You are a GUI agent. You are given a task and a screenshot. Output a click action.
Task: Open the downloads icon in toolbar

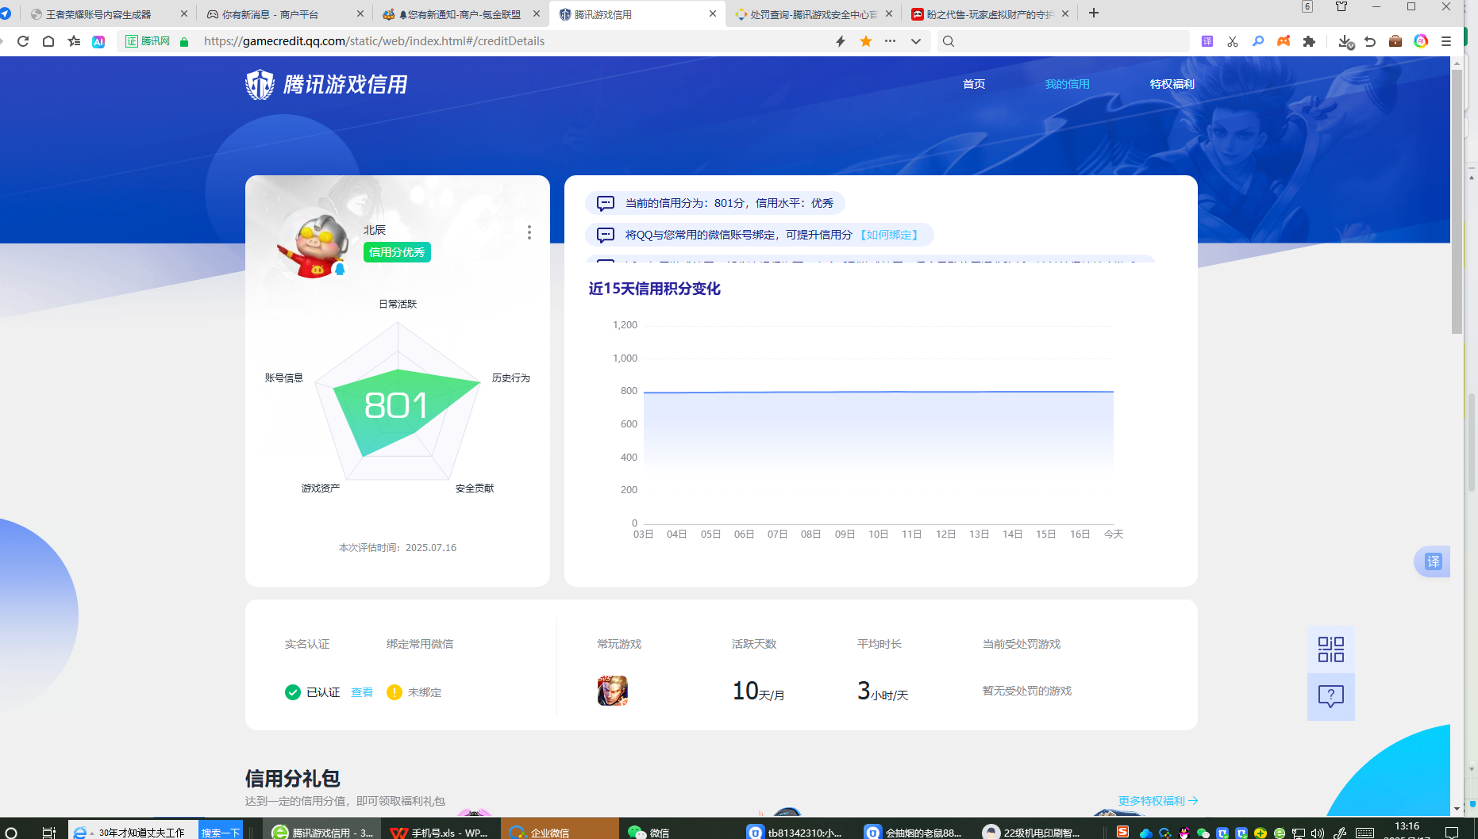[1345, 41]
